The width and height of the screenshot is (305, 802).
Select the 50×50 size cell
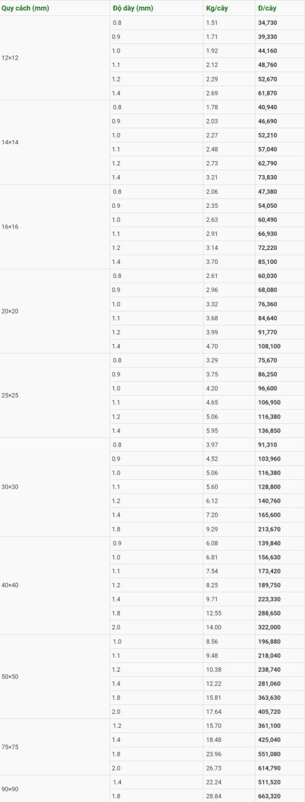[x=55, y=676]
